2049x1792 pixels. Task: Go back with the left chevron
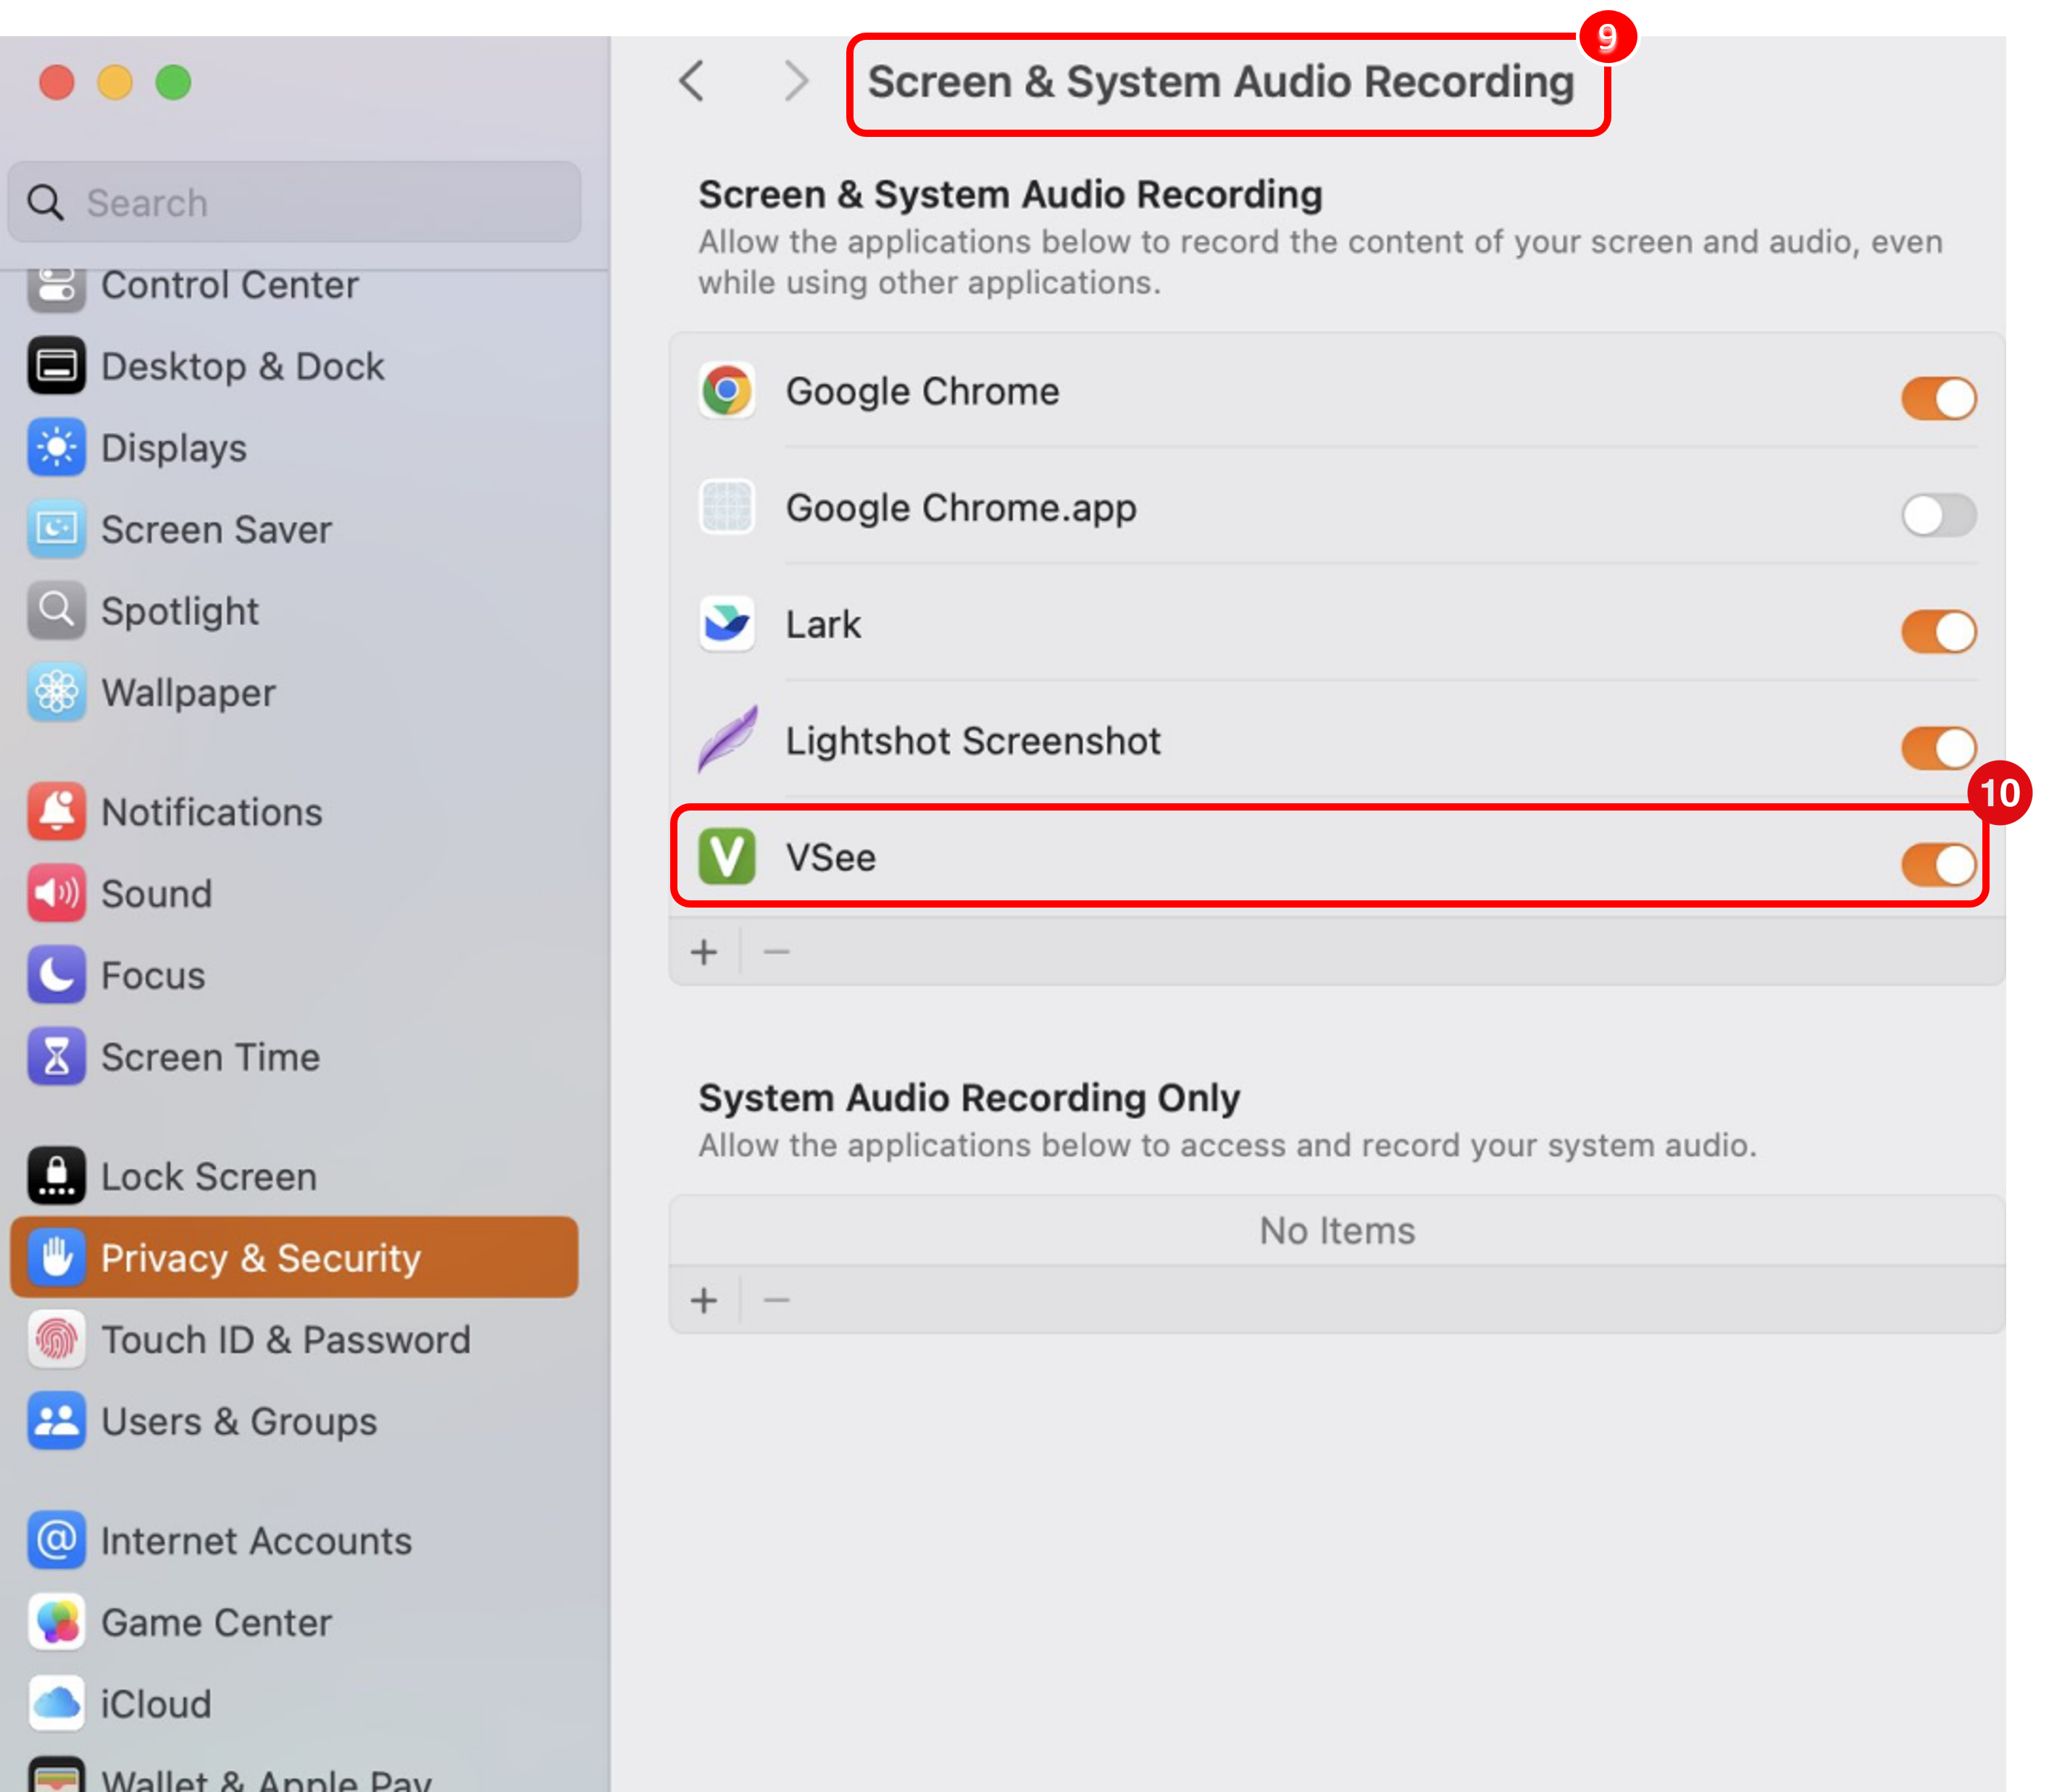693,81
